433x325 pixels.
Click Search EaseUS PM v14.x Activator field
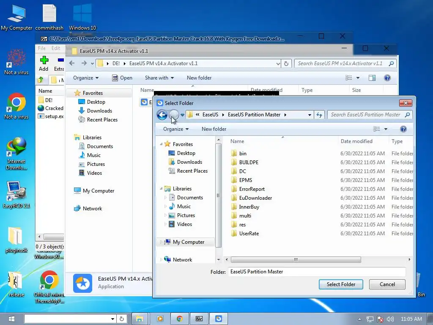point(345,63)
